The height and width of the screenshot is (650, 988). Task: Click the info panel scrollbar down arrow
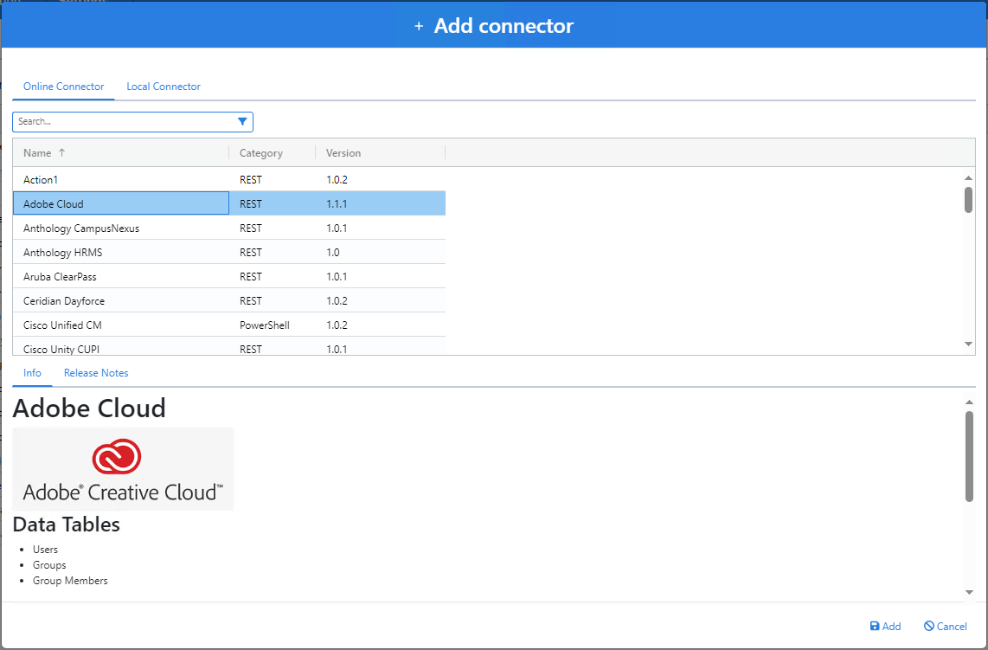tap(969, 593)
